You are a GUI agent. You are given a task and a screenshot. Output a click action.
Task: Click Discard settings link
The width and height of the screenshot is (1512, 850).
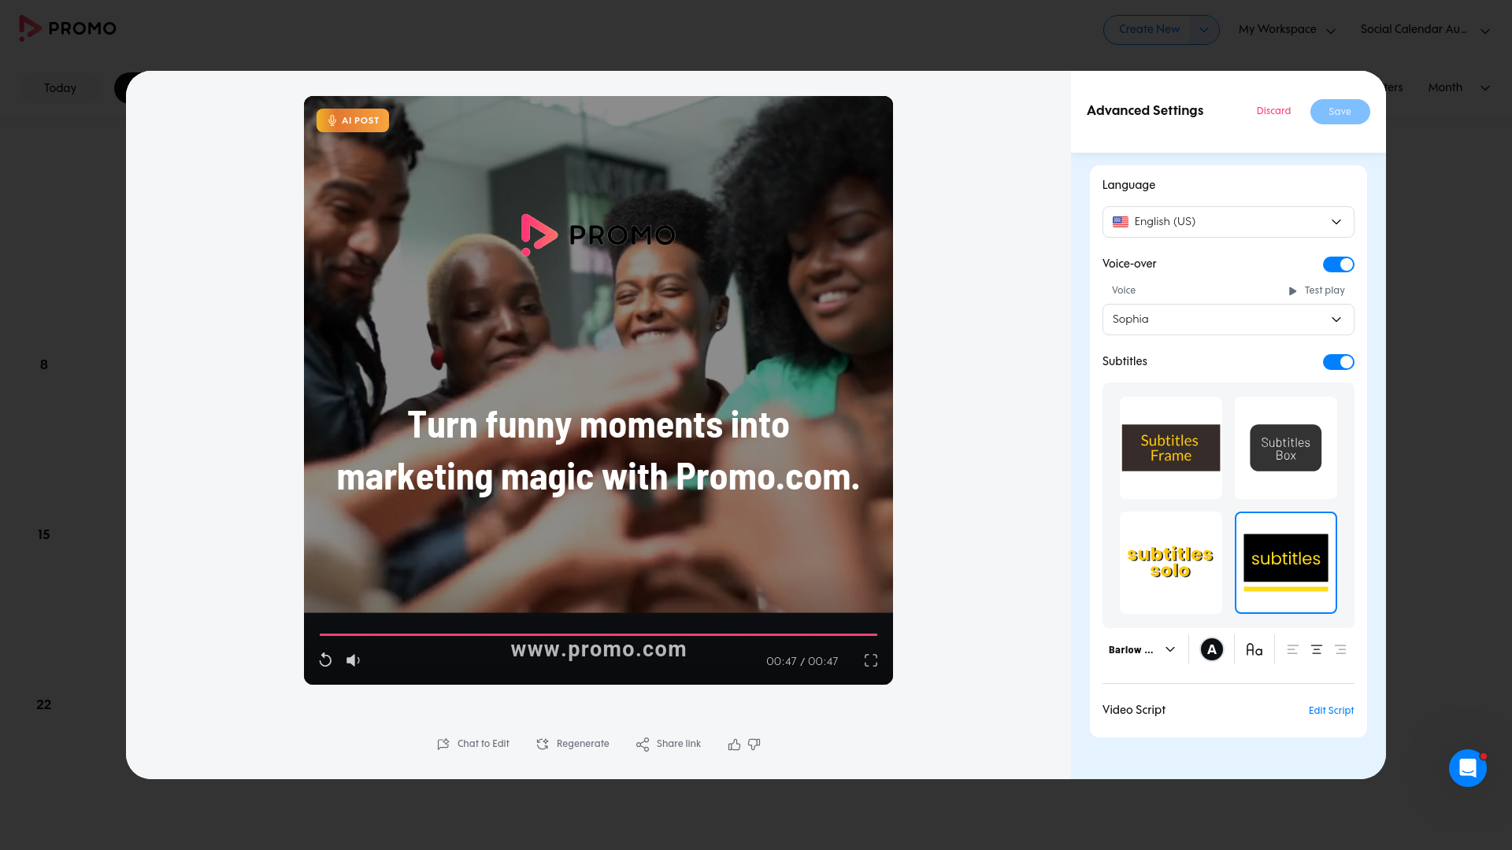pos(1273,111)
